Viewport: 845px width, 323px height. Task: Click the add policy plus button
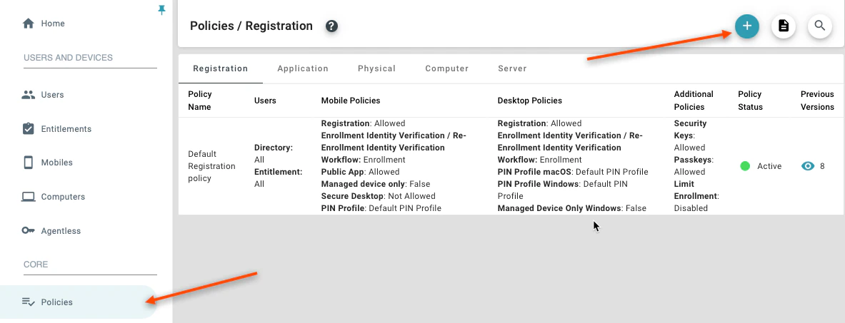point(747,26)
